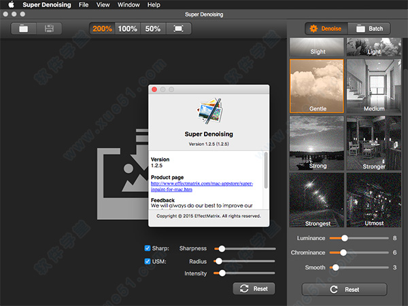Open the View menu
This screenshot has width=408, height=306.
pos(103,5)
